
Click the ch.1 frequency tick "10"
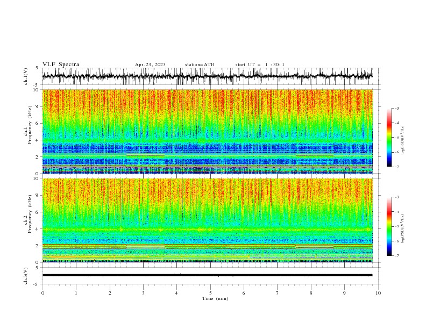pyautogui.click(x=37, y=90)
